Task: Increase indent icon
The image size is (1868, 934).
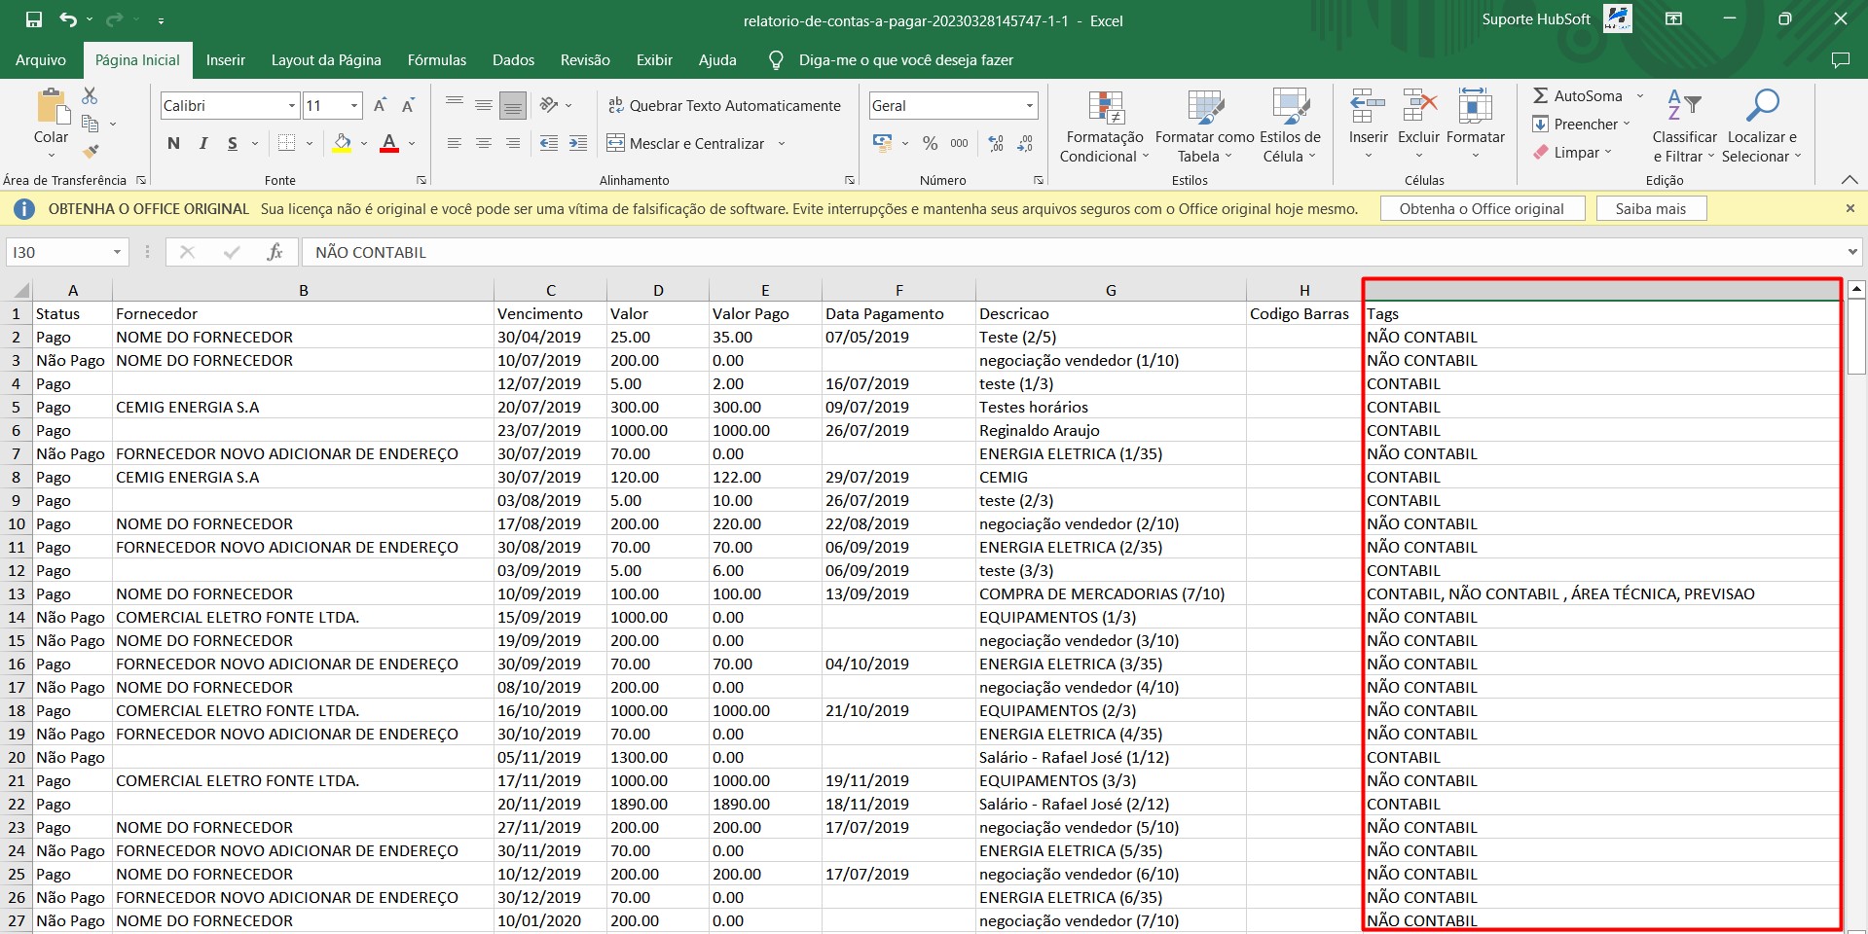Action: coord(578,143)
